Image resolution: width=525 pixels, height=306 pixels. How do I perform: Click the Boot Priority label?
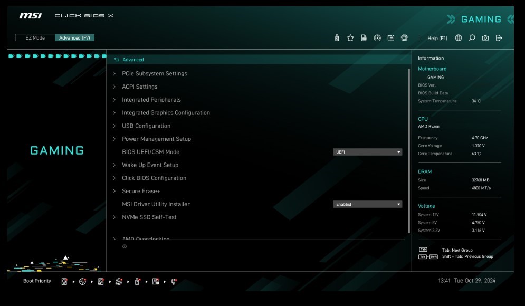click(x=37, y=281)
